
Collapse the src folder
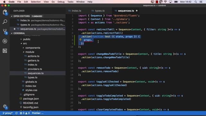[25, 43]
